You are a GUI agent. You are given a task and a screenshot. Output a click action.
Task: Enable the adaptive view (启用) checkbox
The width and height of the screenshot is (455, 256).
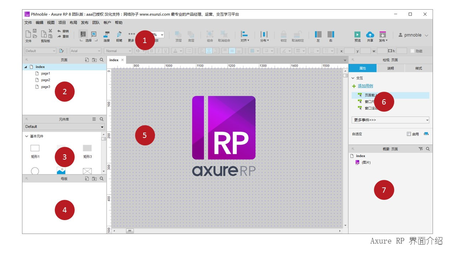(x=409, y=134)
